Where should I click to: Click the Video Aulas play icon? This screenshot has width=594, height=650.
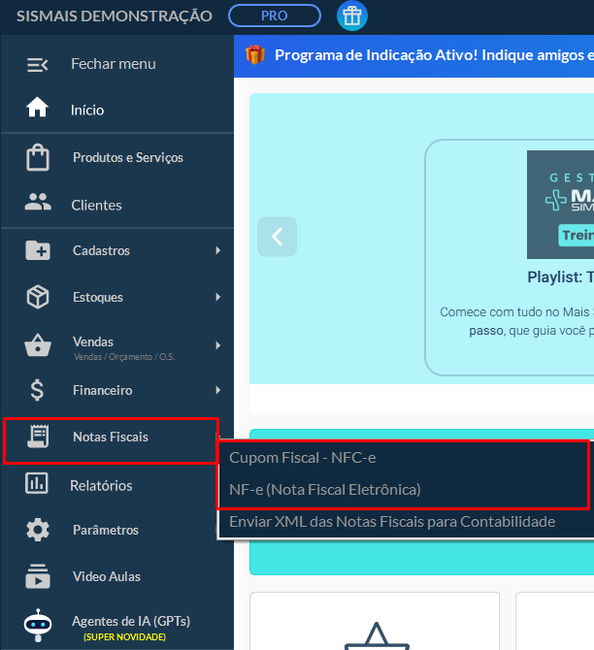point(38,576)
